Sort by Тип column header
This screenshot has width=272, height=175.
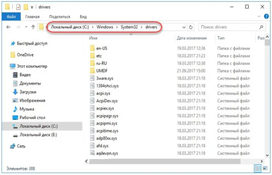click(221, 38)
